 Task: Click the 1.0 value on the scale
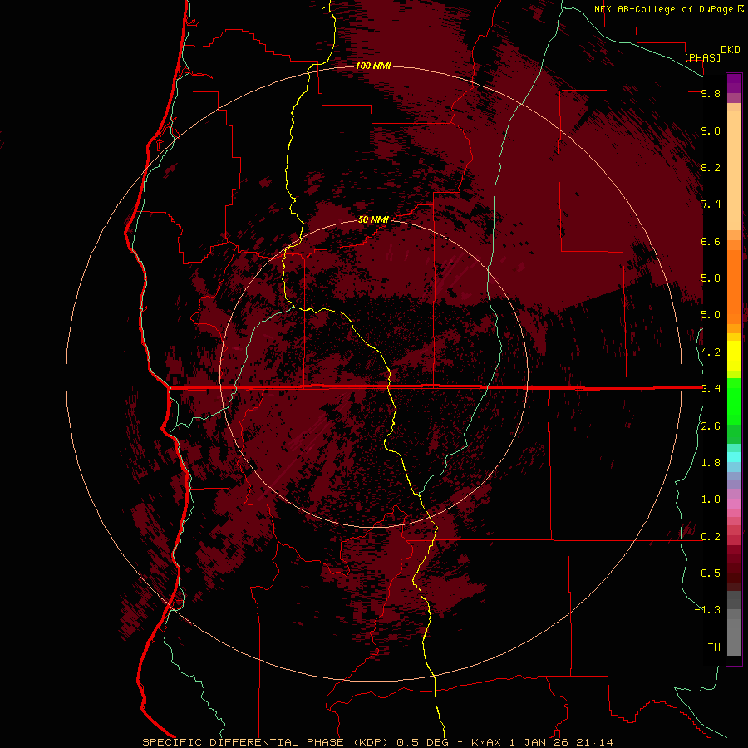pyautogui.click(x=711, y=499)
